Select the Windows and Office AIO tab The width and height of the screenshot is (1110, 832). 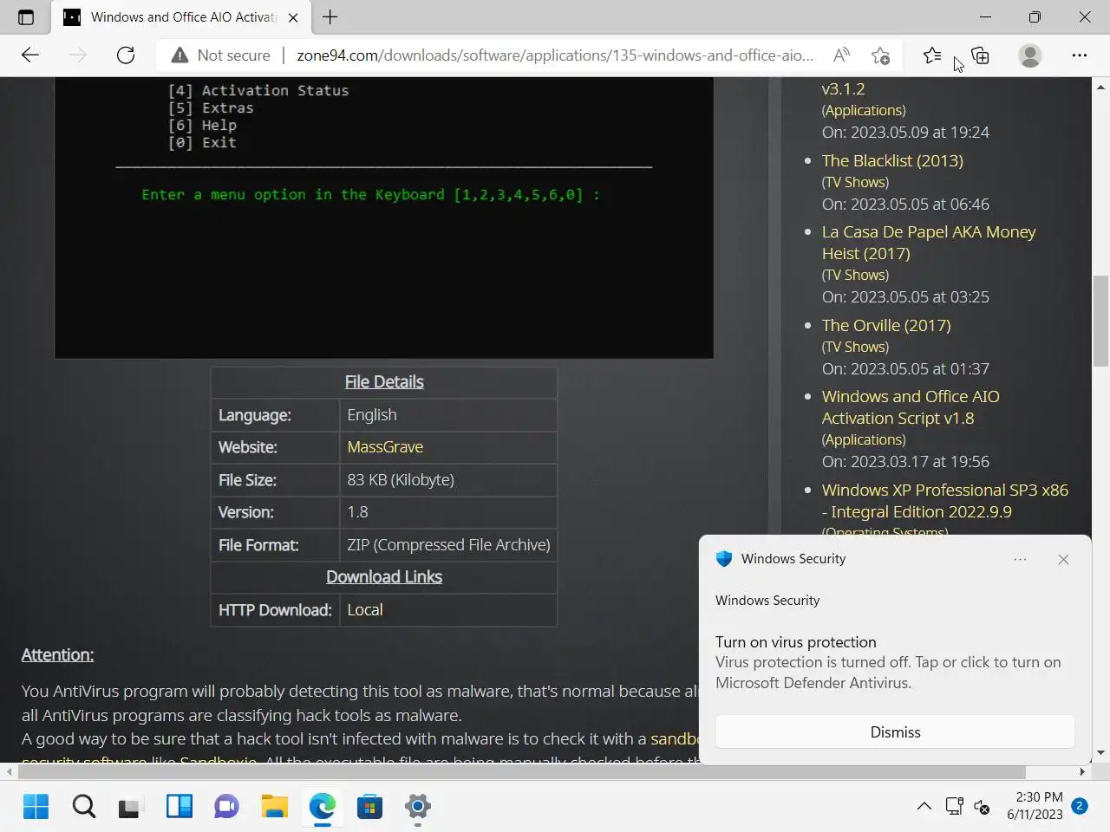(181, 17)
